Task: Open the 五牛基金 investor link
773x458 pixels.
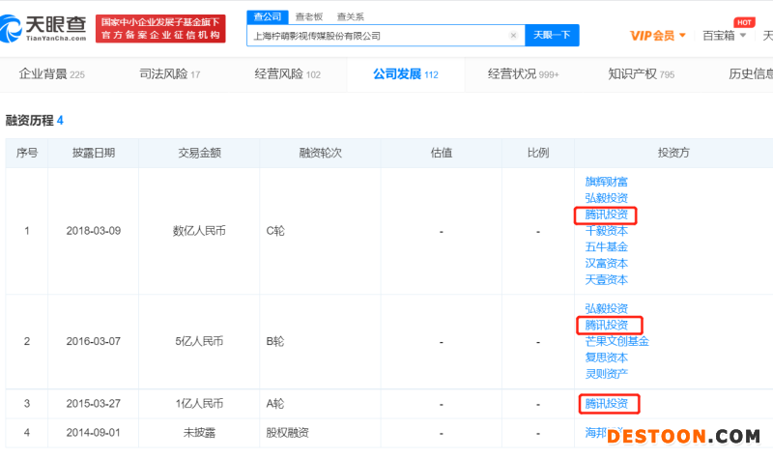Action: (x=606, y=247)
